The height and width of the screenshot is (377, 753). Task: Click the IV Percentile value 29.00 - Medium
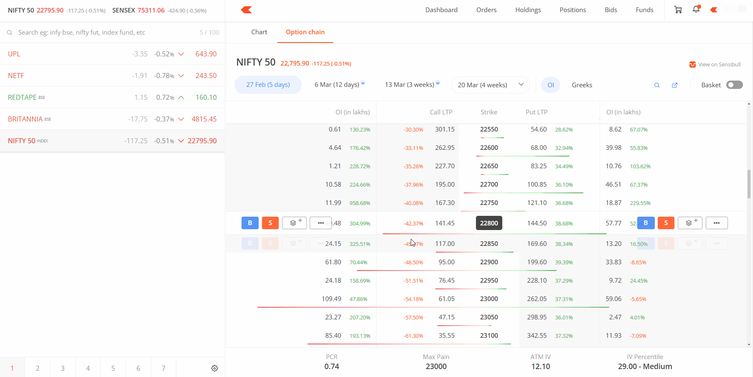pyautogui.click(x=645, y=367)
